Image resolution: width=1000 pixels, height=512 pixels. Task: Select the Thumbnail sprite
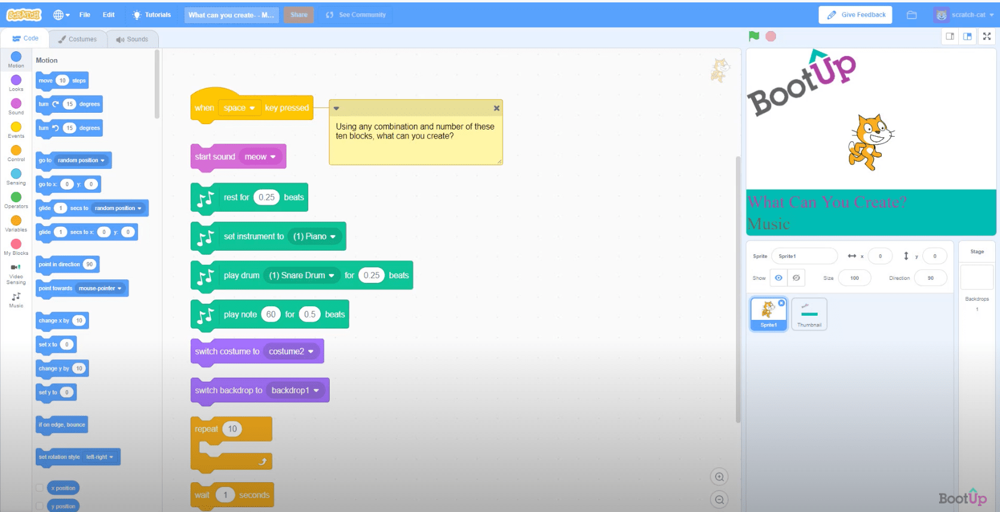[x=809, y=314]
